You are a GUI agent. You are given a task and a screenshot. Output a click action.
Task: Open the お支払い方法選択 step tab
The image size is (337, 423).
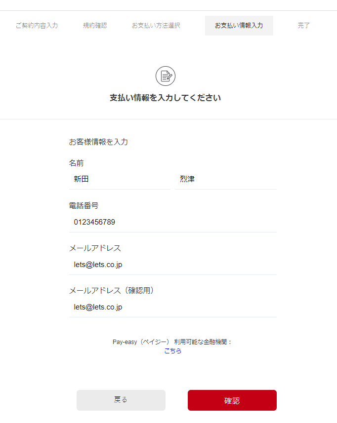156,26
